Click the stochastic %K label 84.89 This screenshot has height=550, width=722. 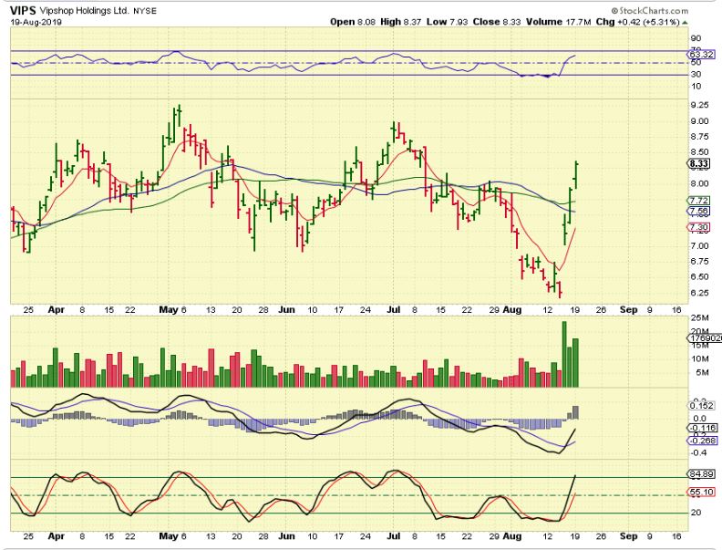[x=702, y=474]
